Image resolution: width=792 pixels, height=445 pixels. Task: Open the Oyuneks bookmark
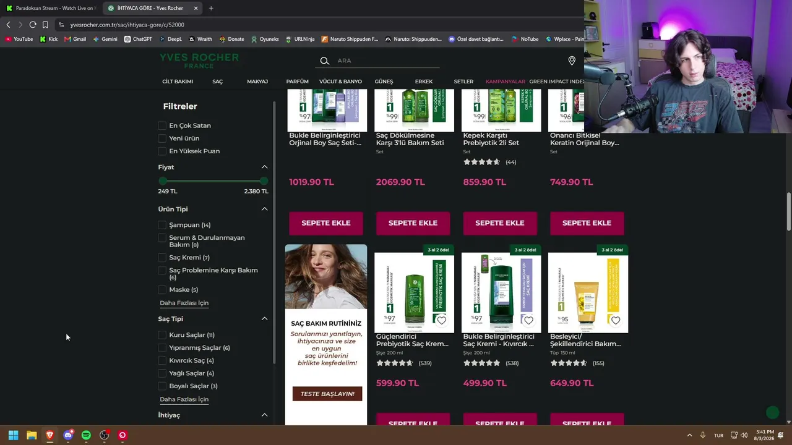pyautogui.click(x=264, y=39)
